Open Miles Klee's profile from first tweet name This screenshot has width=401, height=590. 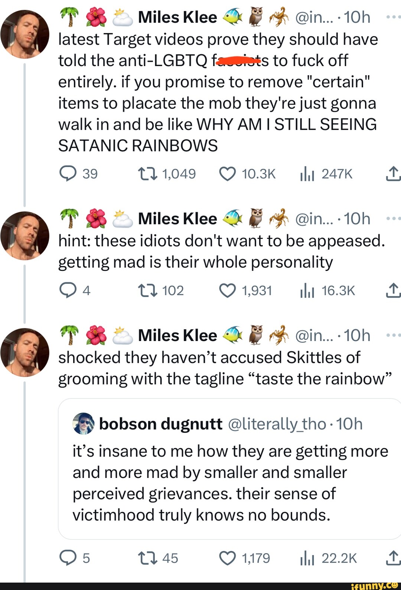pos(177,17)
